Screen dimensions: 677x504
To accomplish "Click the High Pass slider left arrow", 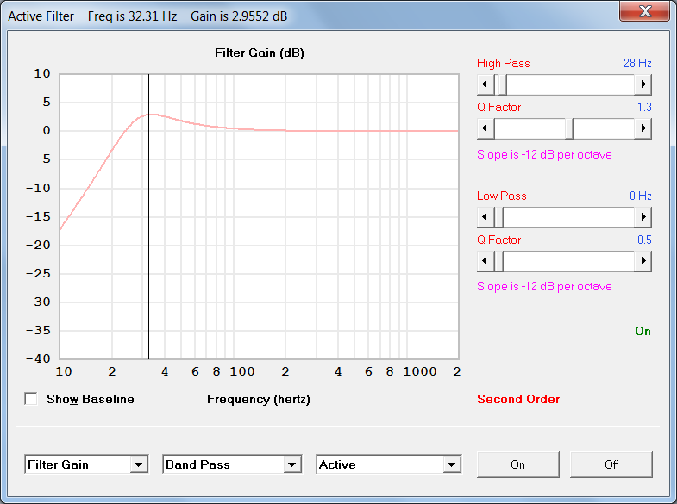I will click(486, 84).
